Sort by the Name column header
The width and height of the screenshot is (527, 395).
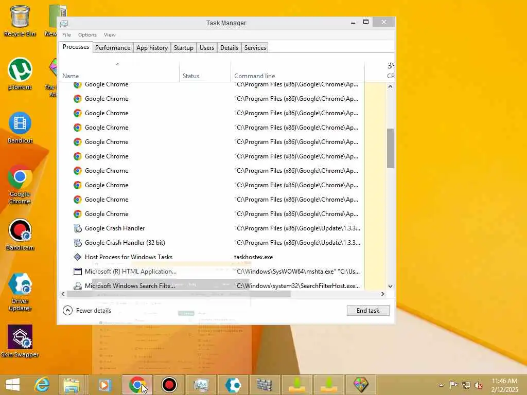[x=119, y=71]
